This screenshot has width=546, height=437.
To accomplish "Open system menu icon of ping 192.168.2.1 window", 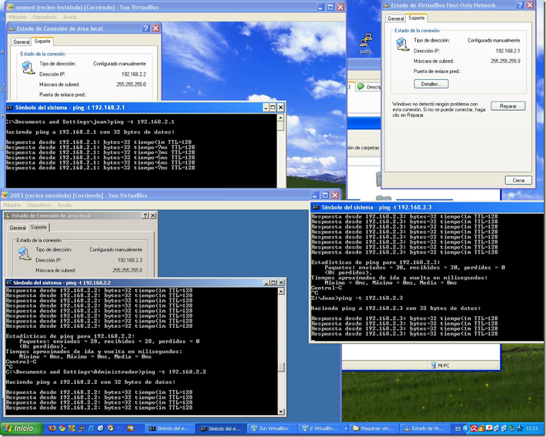I will [10, 108].
